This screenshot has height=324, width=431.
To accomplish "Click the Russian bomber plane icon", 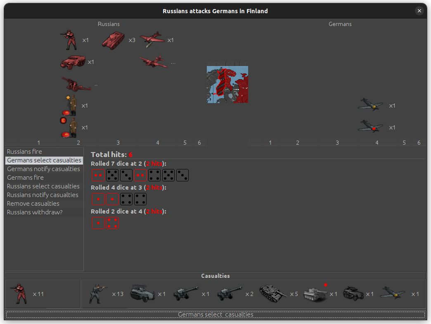I will [153, 62].
